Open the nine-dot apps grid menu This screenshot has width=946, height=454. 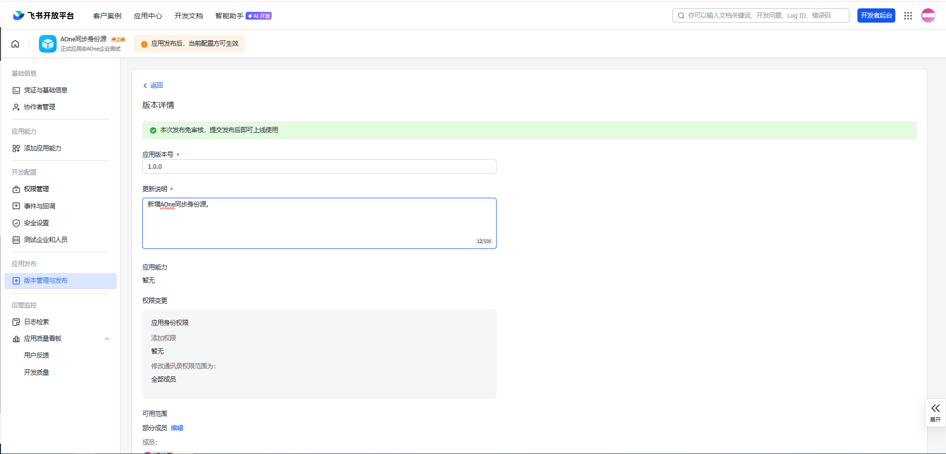[x=908, y=16]
